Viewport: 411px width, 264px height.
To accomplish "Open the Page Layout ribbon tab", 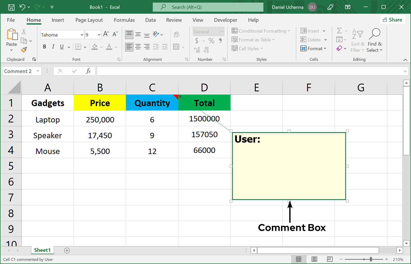I will 89,20.
